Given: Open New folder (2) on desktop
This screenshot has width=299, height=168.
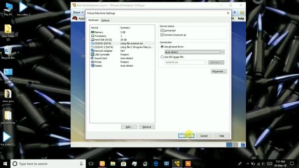Looking at the screenshot, I should (x=8, y=32).
